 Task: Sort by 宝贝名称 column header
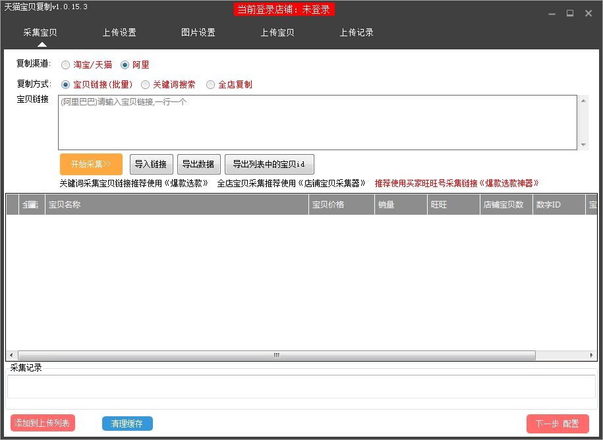click(177, 205)
